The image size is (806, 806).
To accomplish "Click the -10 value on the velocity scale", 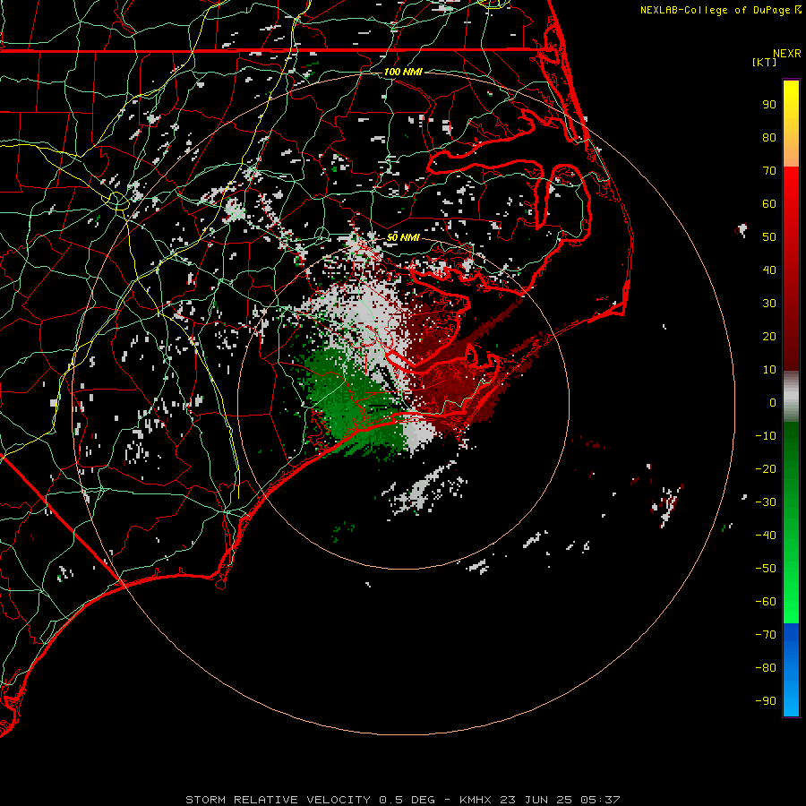I will [766, 436].
